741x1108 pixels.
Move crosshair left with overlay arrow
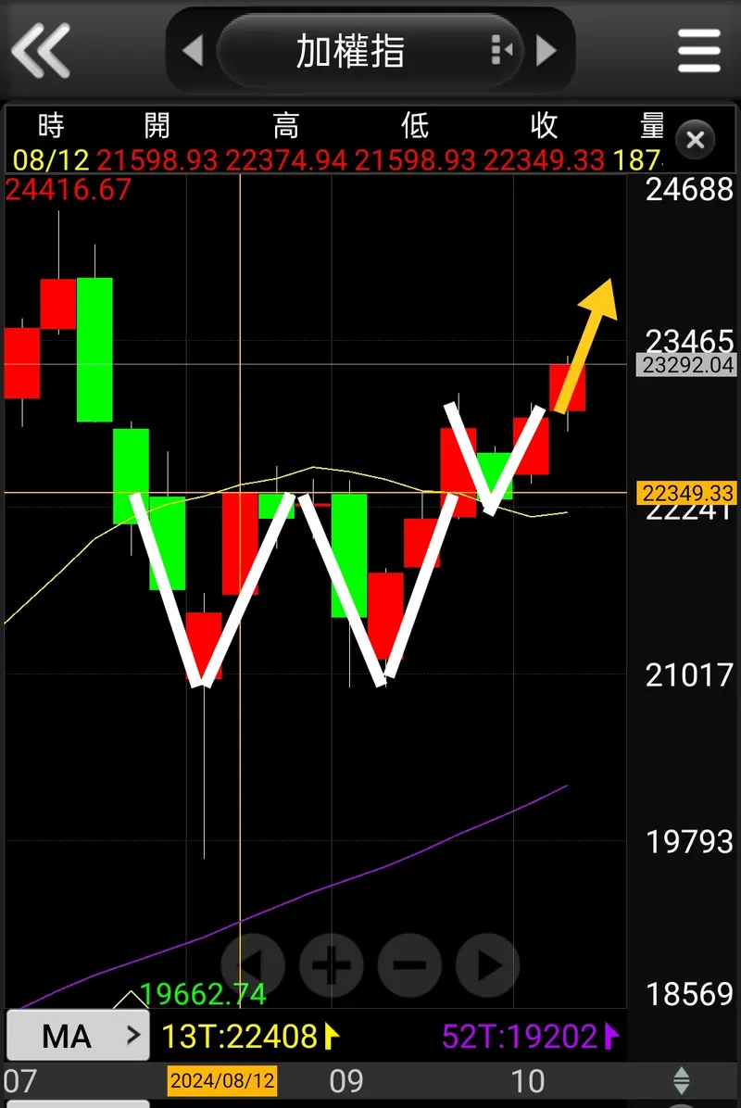pos(253,964)
